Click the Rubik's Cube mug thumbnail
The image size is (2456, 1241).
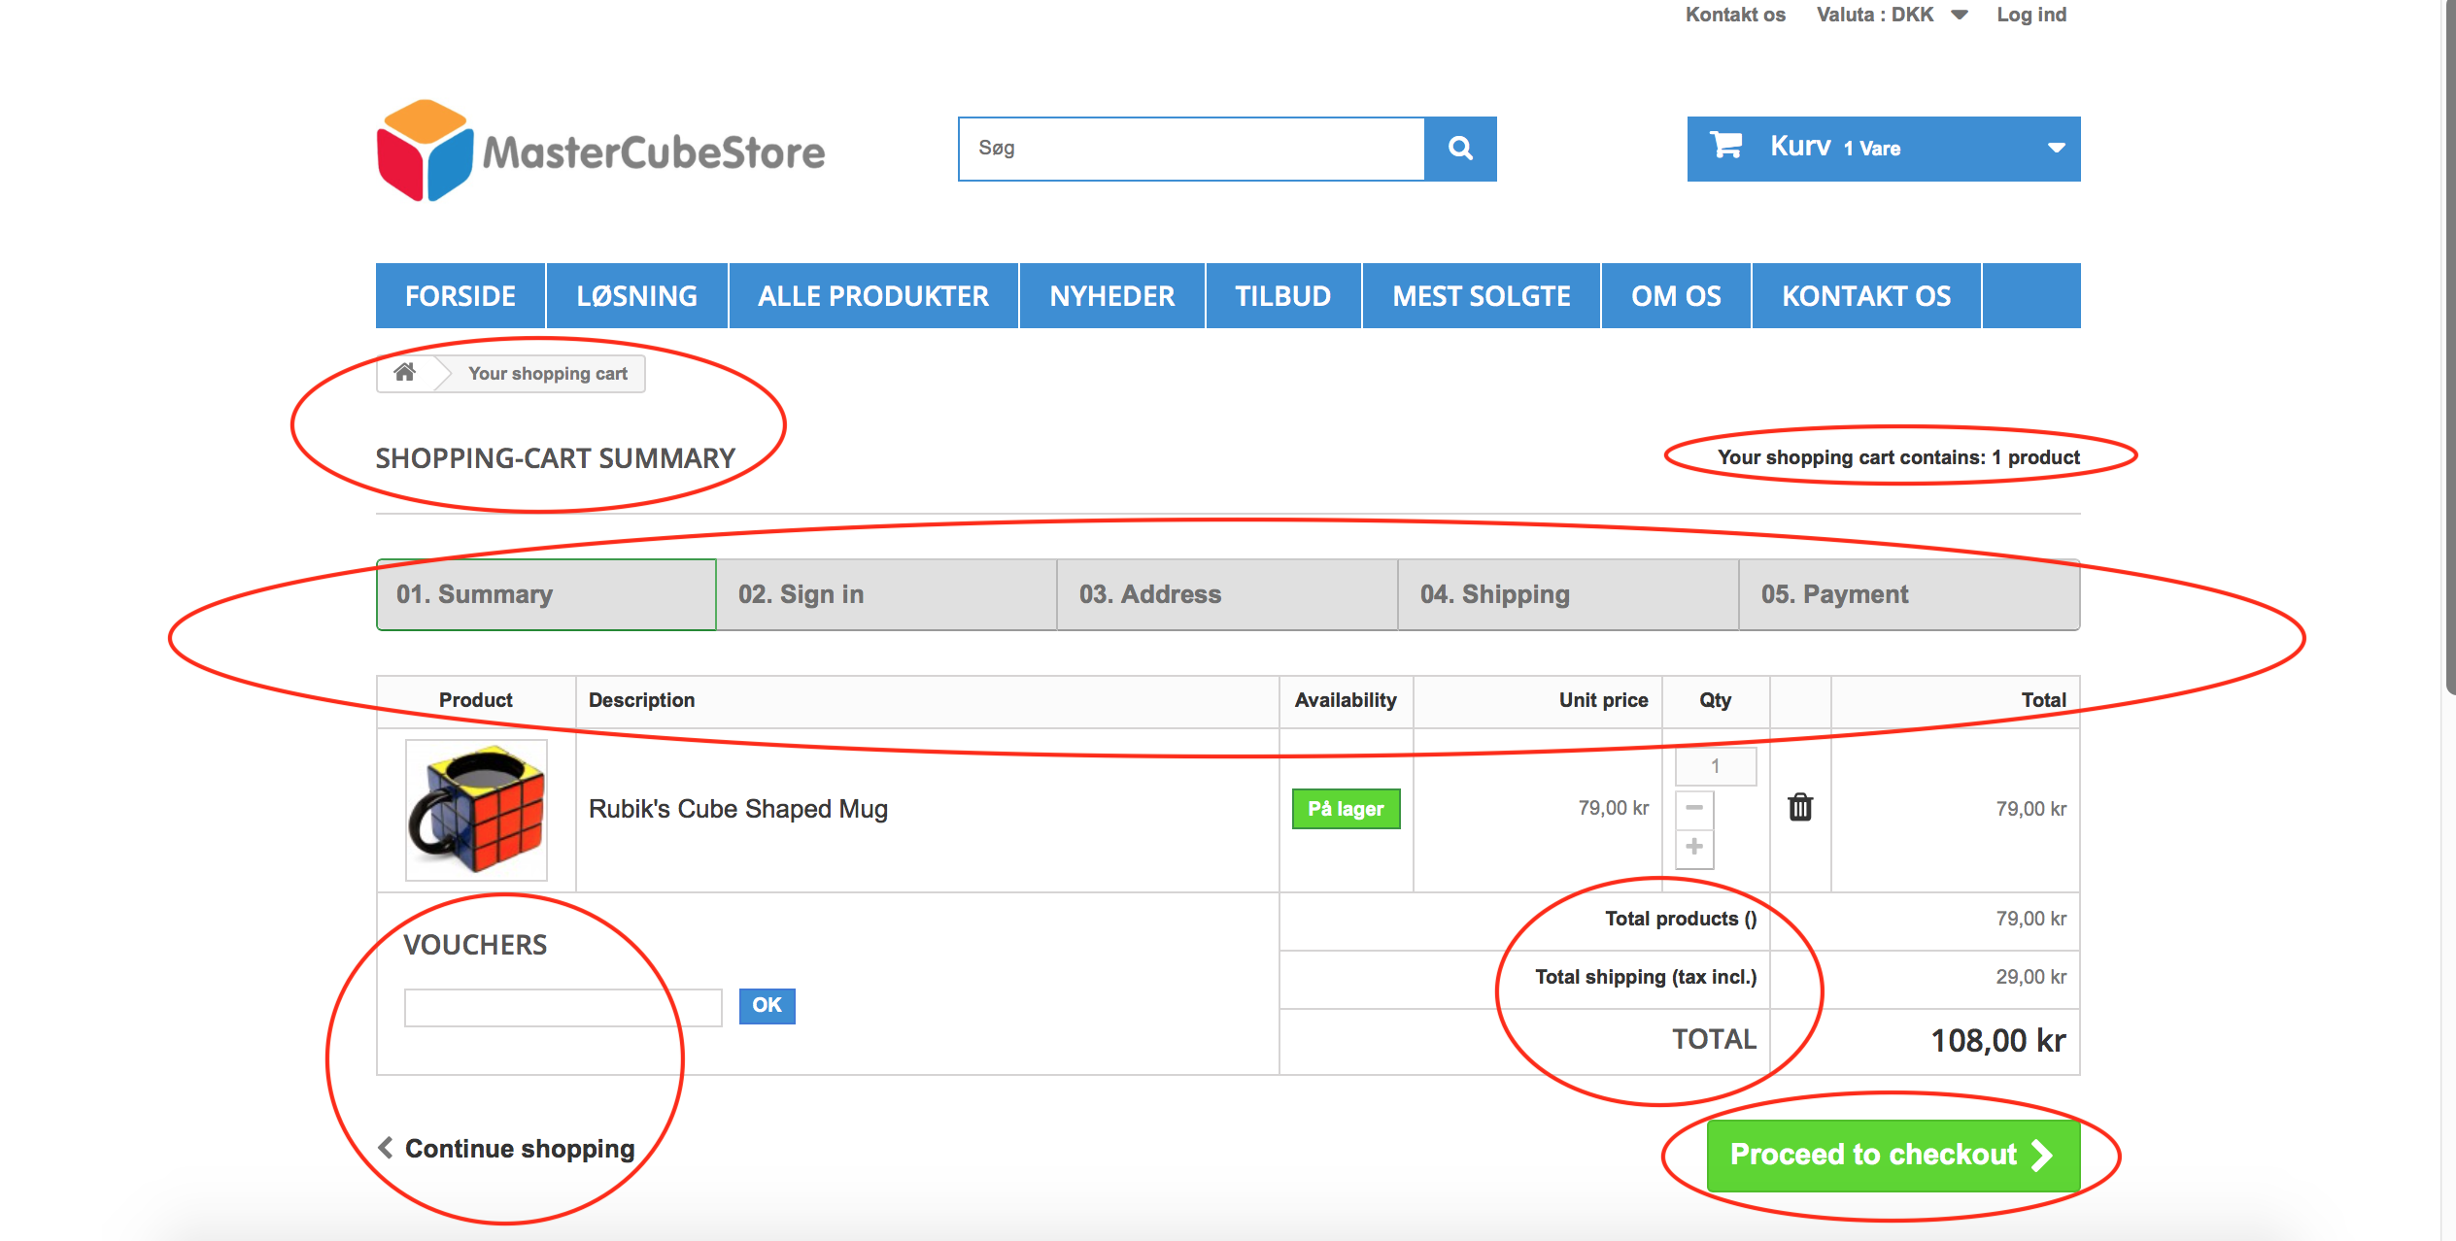476,810
